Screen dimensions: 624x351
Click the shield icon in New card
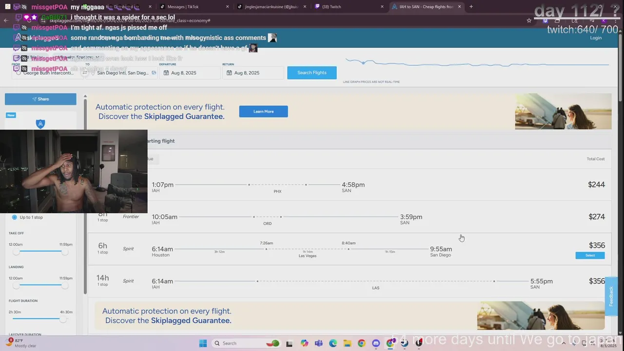coord(40,124)
